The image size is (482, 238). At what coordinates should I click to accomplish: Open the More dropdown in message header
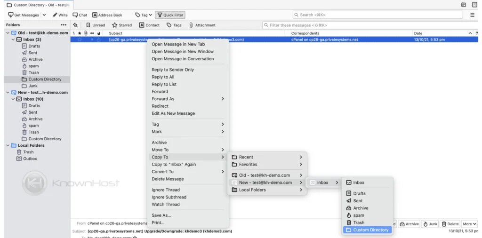pyautogui.click(x=469, y=224)
